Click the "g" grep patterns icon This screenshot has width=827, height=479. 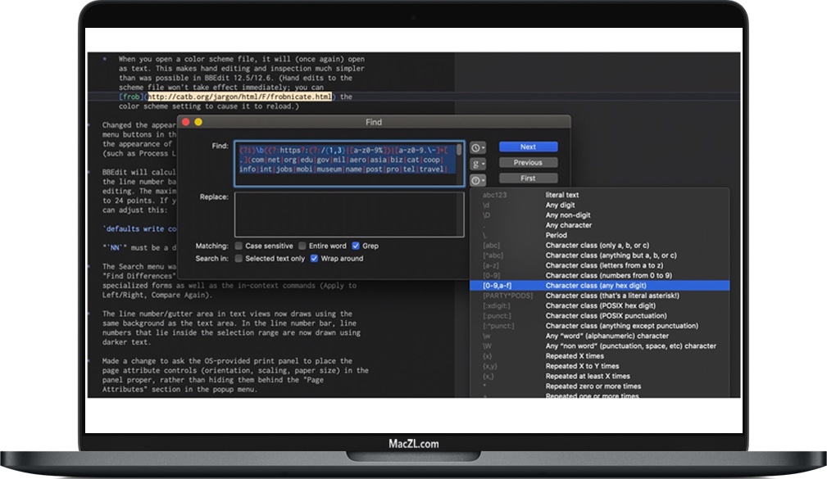475,163
